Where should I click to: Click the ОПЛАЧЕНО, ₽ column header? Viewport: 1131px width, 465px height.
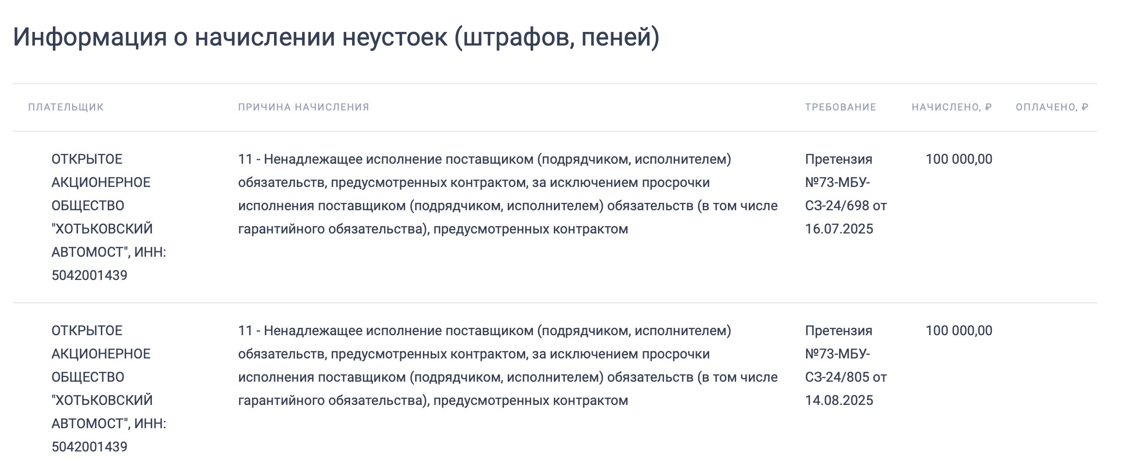[x=1052, y=107]
